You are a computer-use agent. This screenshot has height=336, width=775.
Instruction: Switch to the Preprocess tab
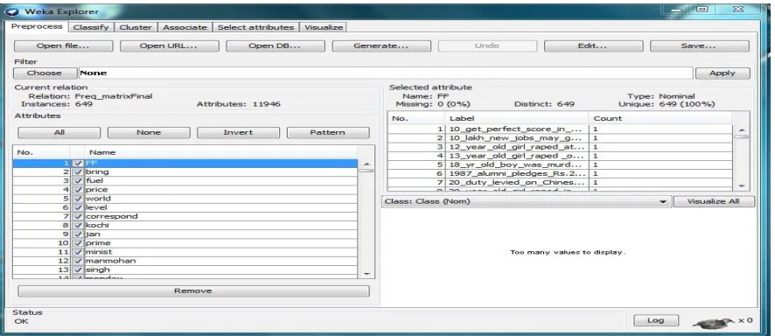[37, 26]
